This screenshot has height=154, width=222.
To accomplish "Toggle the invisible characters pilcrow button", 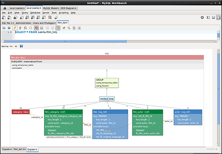I will (x=74, y=28).
